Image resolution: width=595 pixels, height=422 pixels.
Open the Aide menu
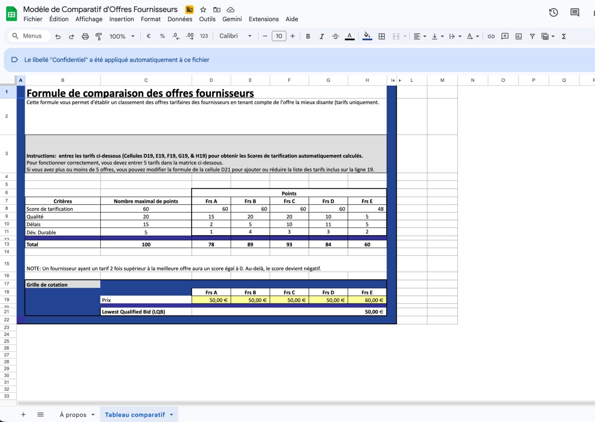(292, 19)
